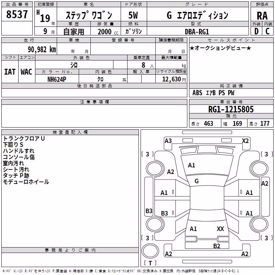Click inspector note タッチP跡
This screenshot has width=275, height=275.
coord(16,176)
